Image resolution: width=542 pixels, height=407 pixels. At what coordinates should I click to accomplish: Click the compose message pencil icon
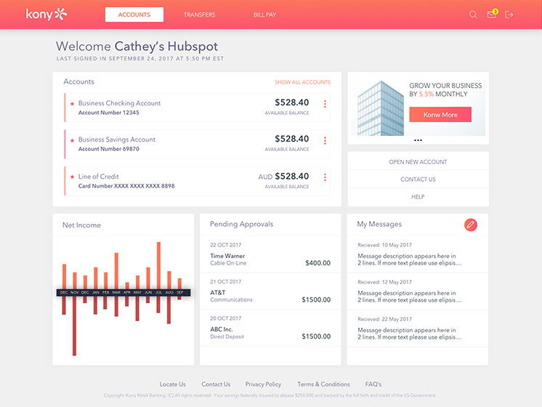471,225
